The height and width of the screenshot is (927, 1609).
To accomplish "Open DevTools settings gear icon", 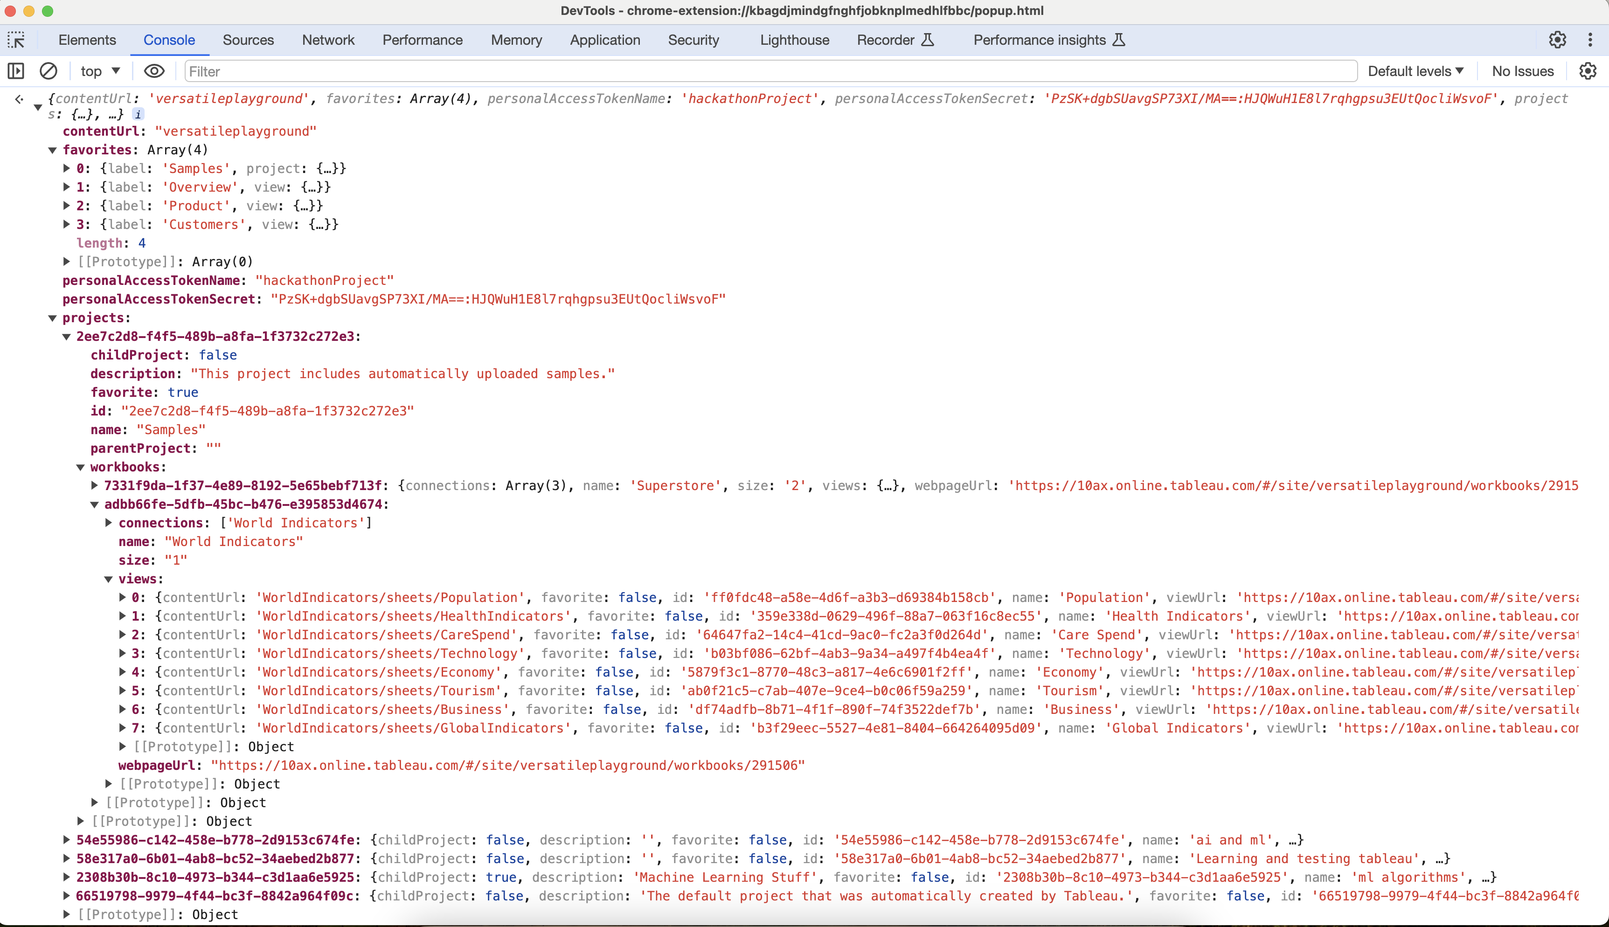I will point(1557,40).
